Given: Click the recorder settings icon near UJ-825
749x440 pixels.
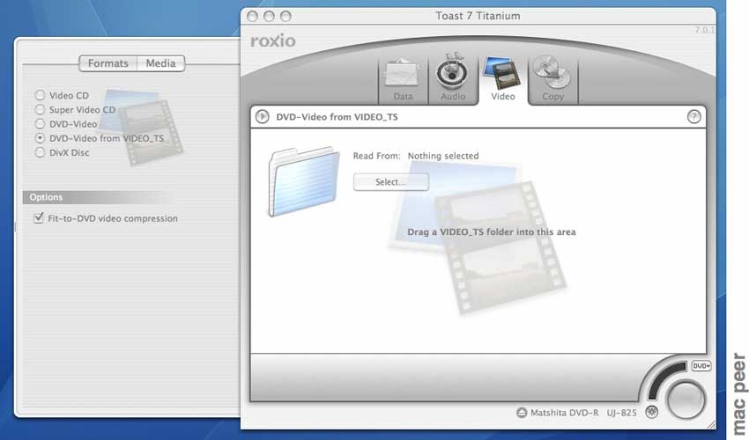Looking at the screenshot, I should [651, 412].
